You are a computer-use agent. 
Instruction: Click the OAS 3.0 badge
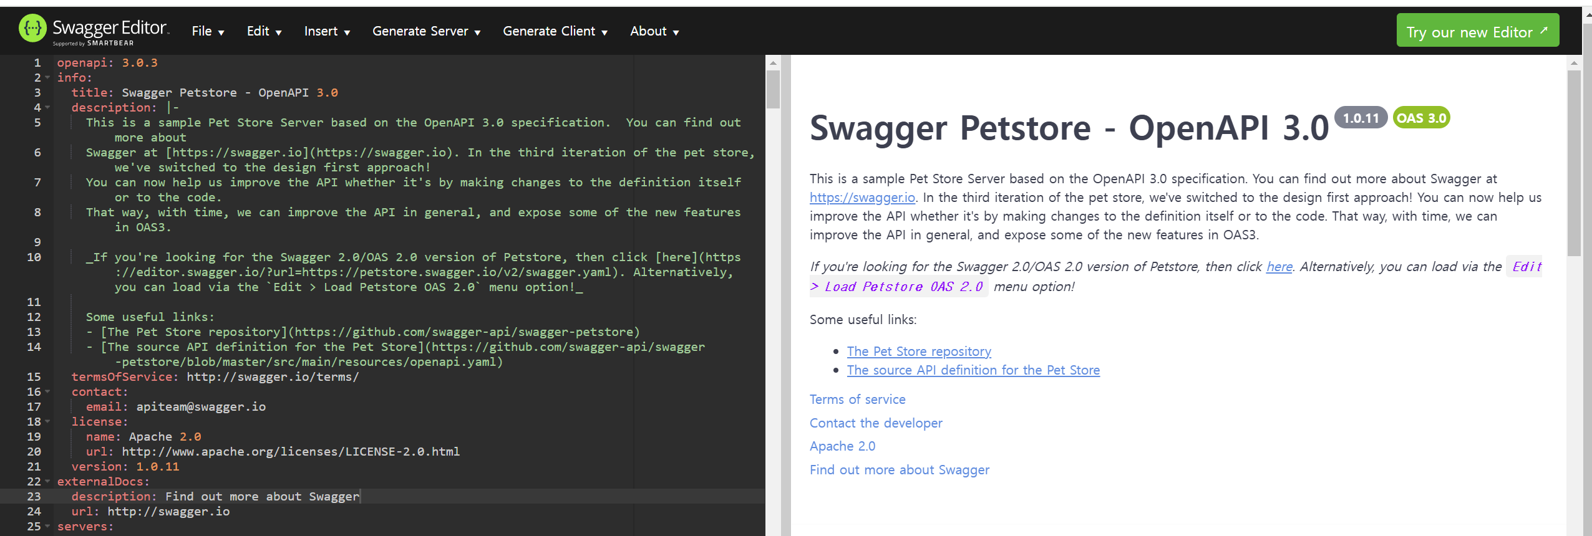tap(1421, 118)
